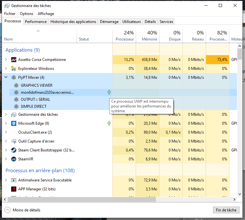
Task: Sort by Processeur 24% column header
Action: [124, 36]
